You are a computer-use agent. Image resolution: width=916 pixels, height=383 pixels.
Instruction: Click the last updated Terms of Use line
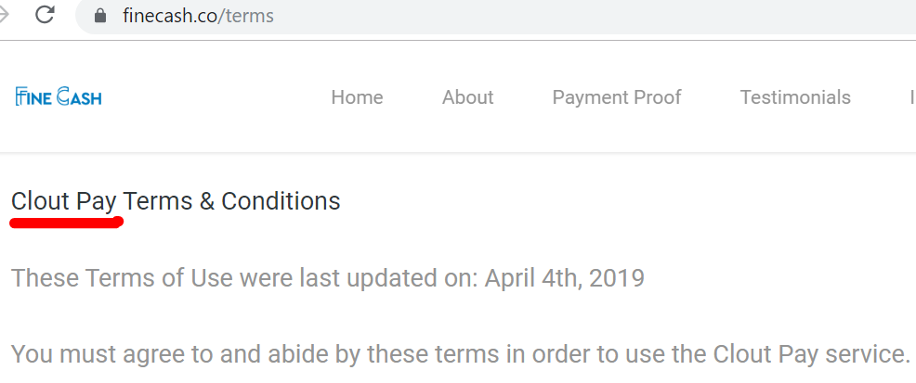[x=328, y=278]
